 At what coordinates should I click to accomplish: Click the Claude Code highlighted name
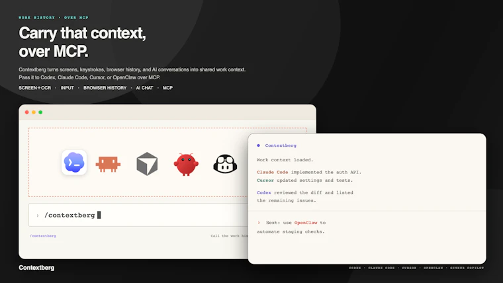273,172
